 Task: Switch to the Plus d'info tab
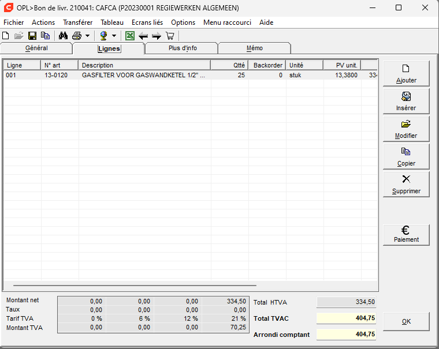(x=183, y=48)
